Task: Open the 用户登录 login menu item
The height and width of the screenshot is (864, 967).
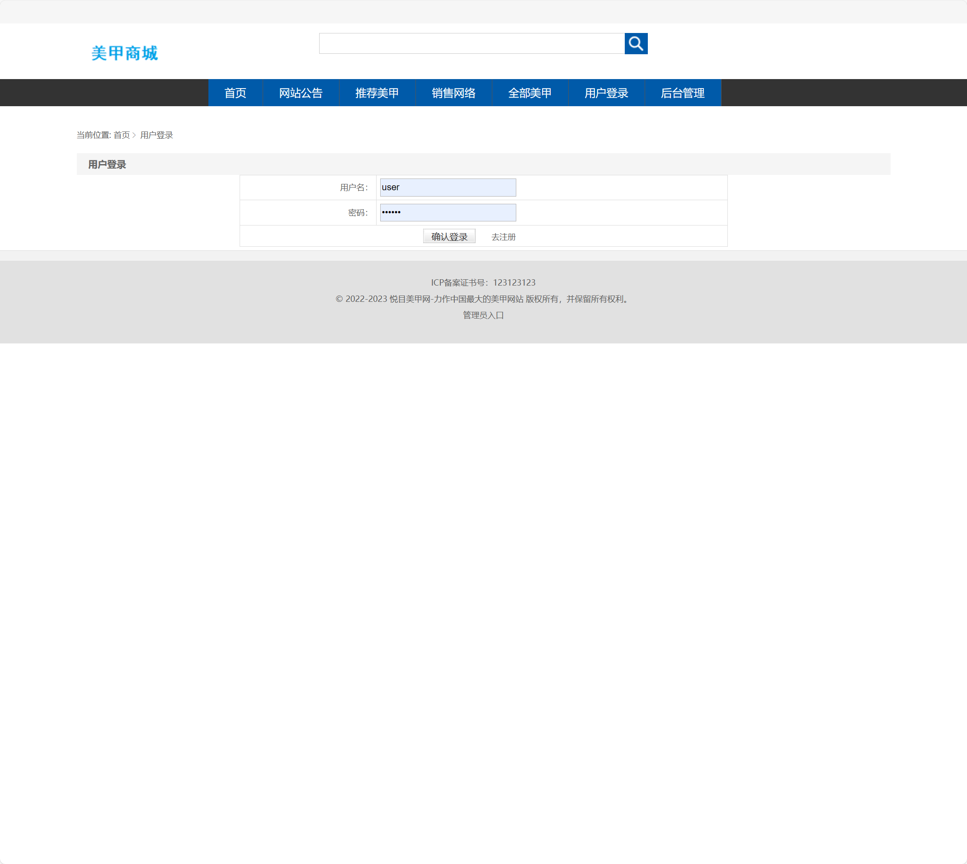Action: point(606,93)
